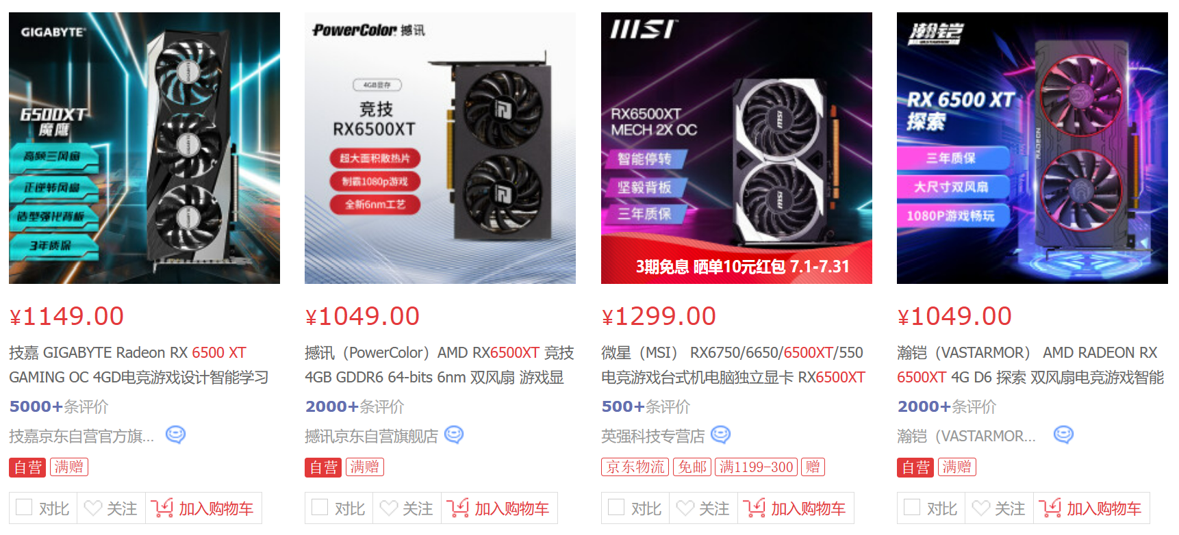Tick the 对比 checkbox for the PowerColor card
The height and width of the screenshot is (535, 1179).
(320, 507)
